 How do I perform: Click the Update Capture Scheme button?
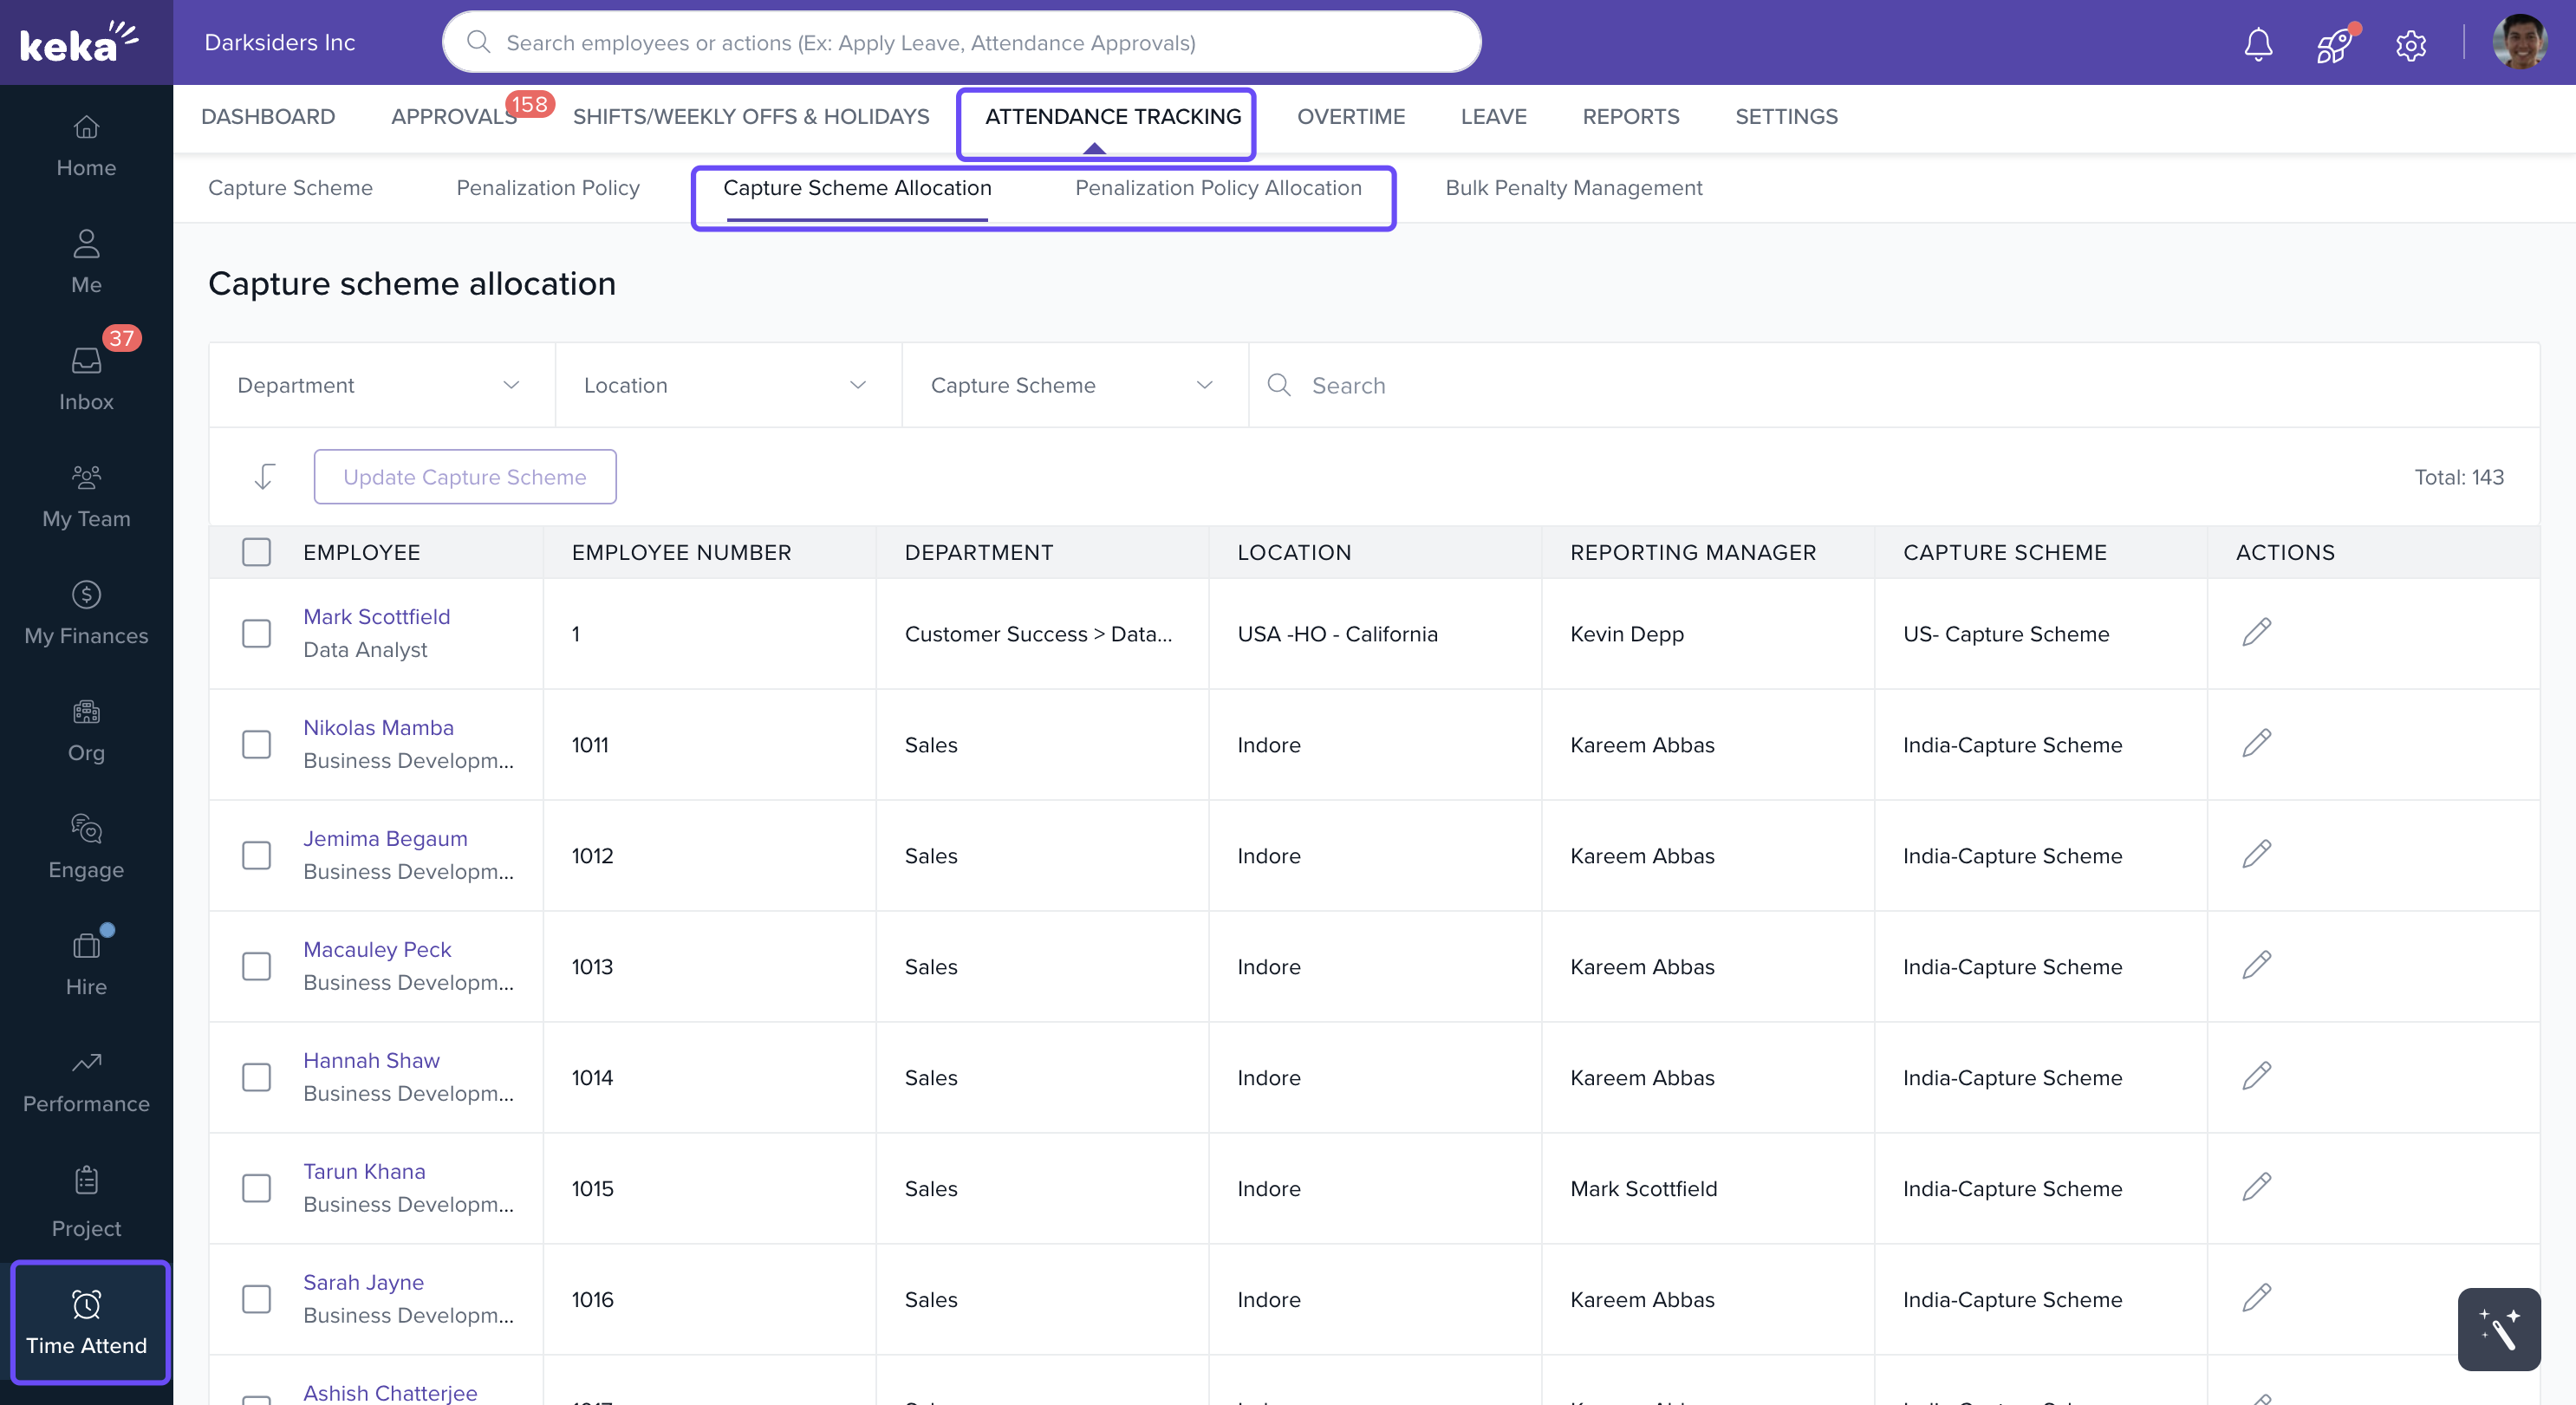tap(464, 477)
